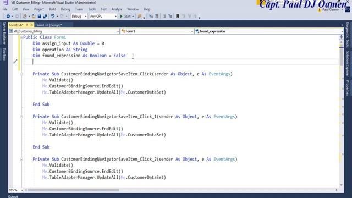
Task: Open the Edit menu
Action: (15, 9)
